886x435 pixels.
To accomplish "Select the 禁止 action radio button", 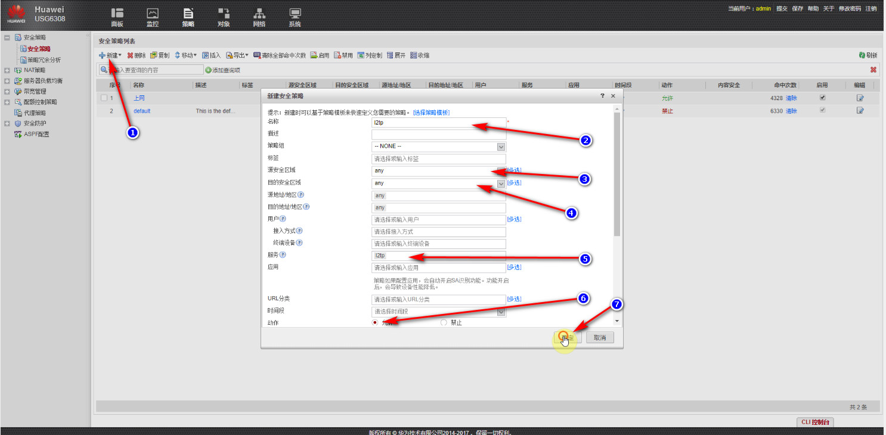I will coord(443,322).
